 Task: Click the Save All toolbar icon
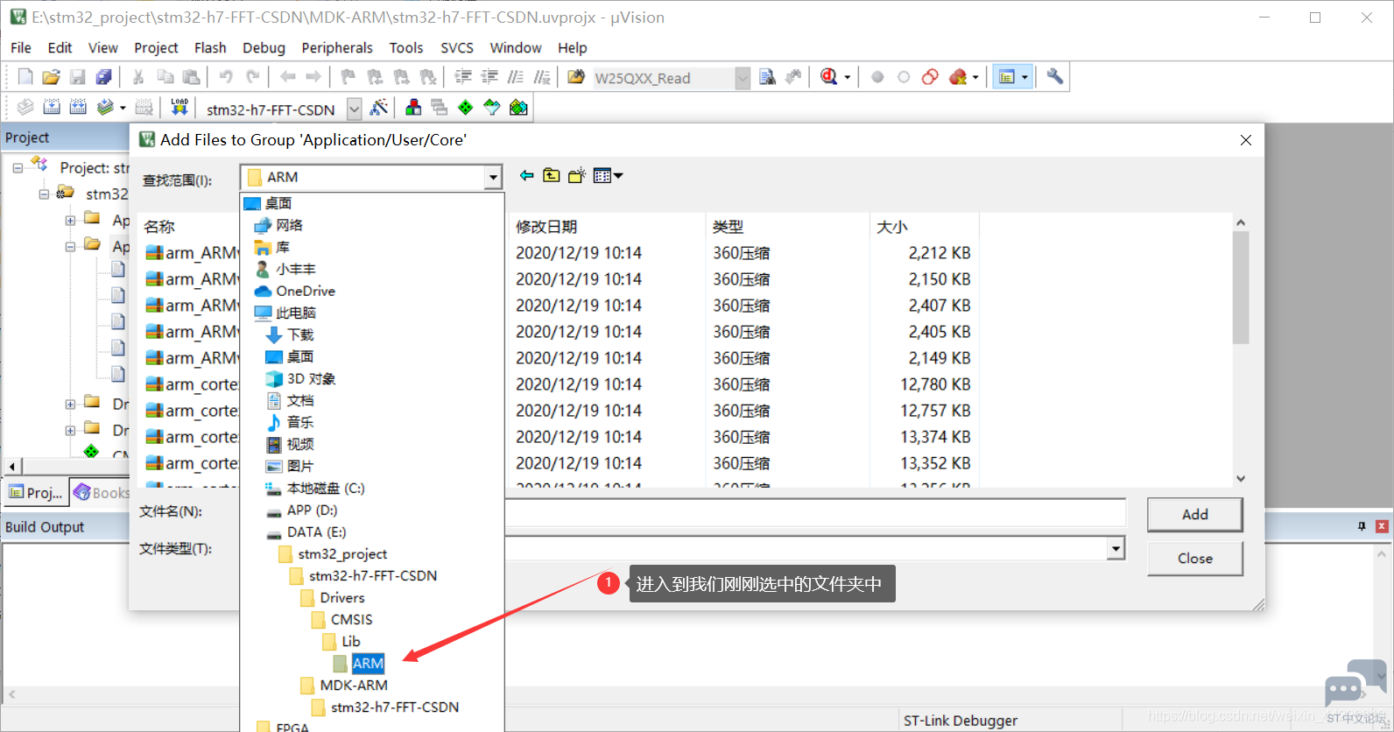(104, 77)
